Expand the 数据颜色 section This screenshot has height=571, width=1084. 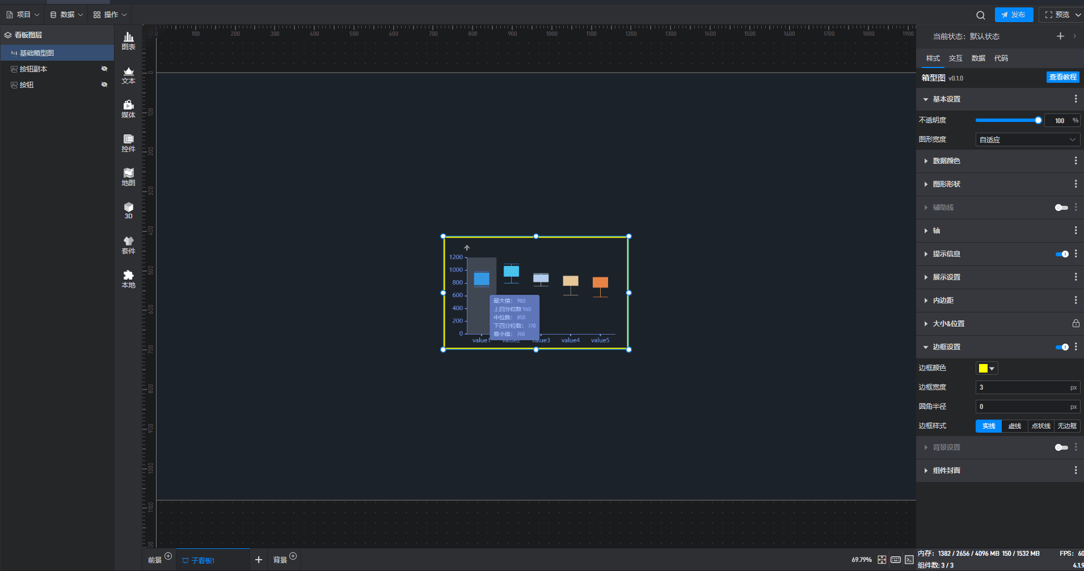coord(946,161)
